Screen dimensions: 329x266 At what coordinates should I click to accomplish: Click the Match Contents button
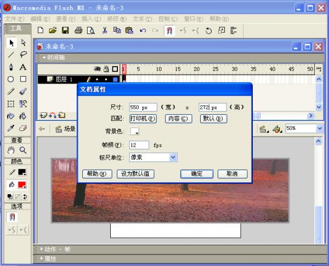click(178, 119)
